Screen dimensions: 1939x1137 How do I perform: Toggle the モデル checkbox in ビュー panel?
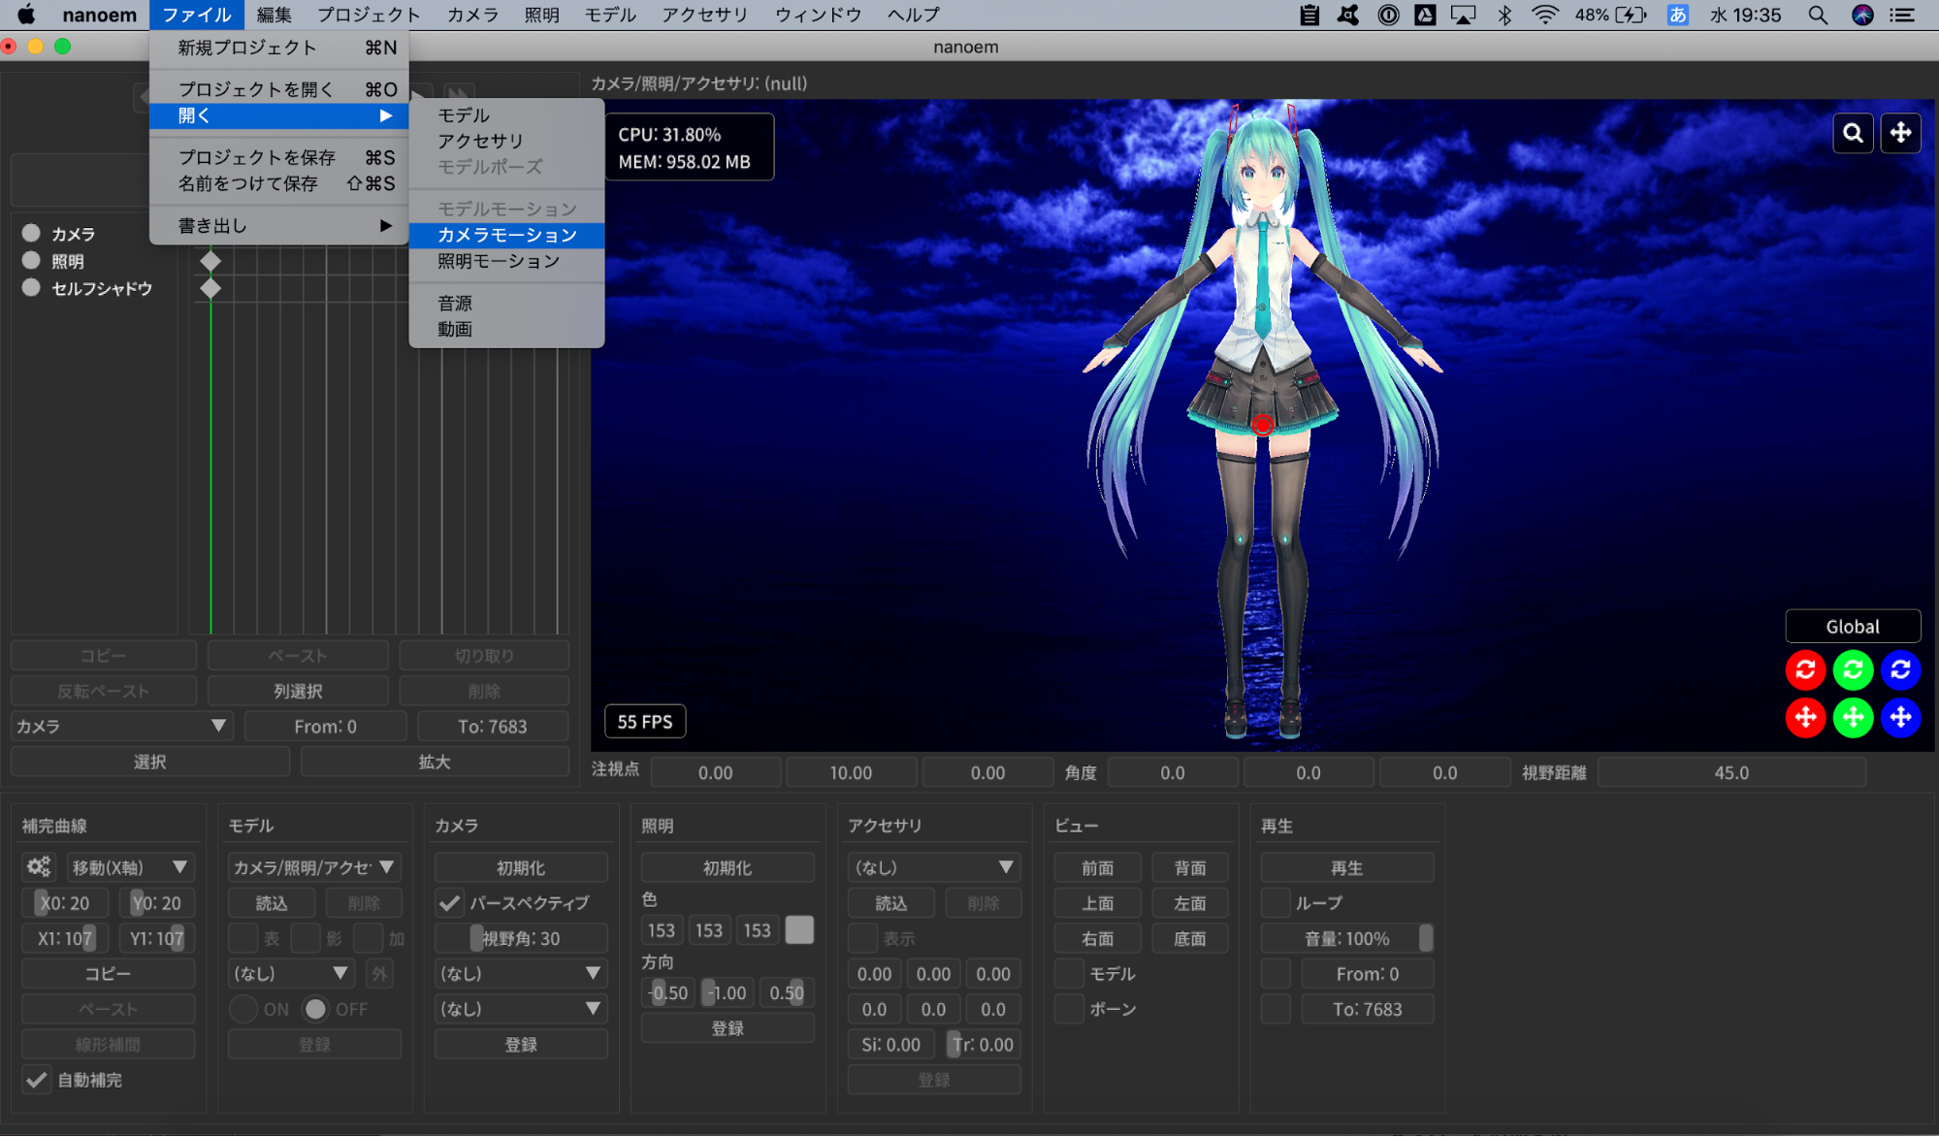[1069, 973]
